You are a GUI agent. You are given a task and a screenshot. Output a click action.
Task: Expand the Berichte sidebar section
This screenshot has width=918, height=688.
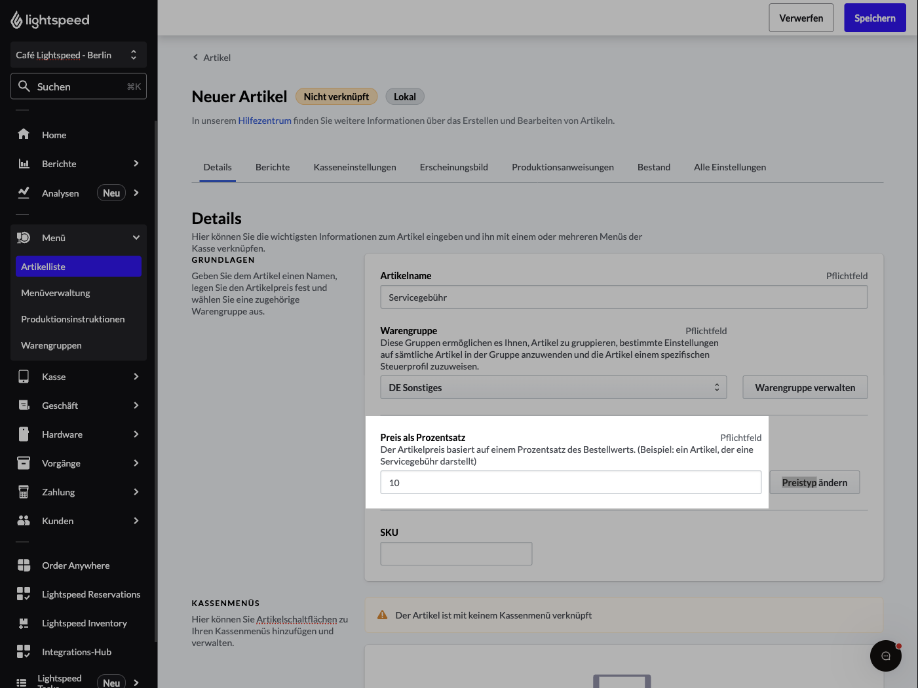click(x=136, y=163)
